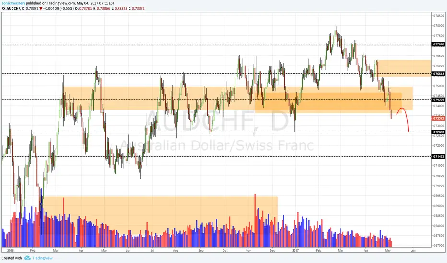Click the 0.71453 price level label
This screenshot has height=263, width=447.
pyautogui.click(x=438, y=157)
